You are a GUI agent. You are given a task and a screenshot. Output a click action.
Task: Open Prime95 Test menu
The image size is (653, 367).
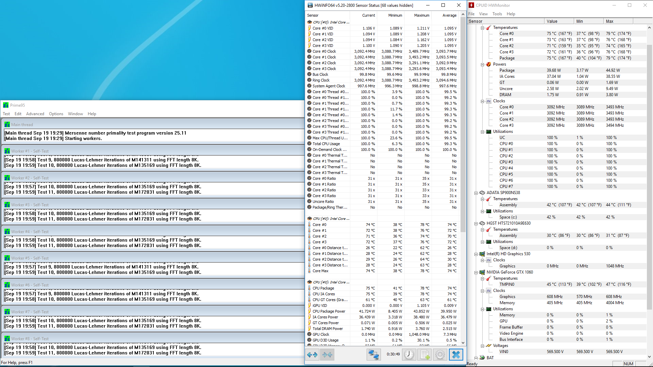point(6,114)
